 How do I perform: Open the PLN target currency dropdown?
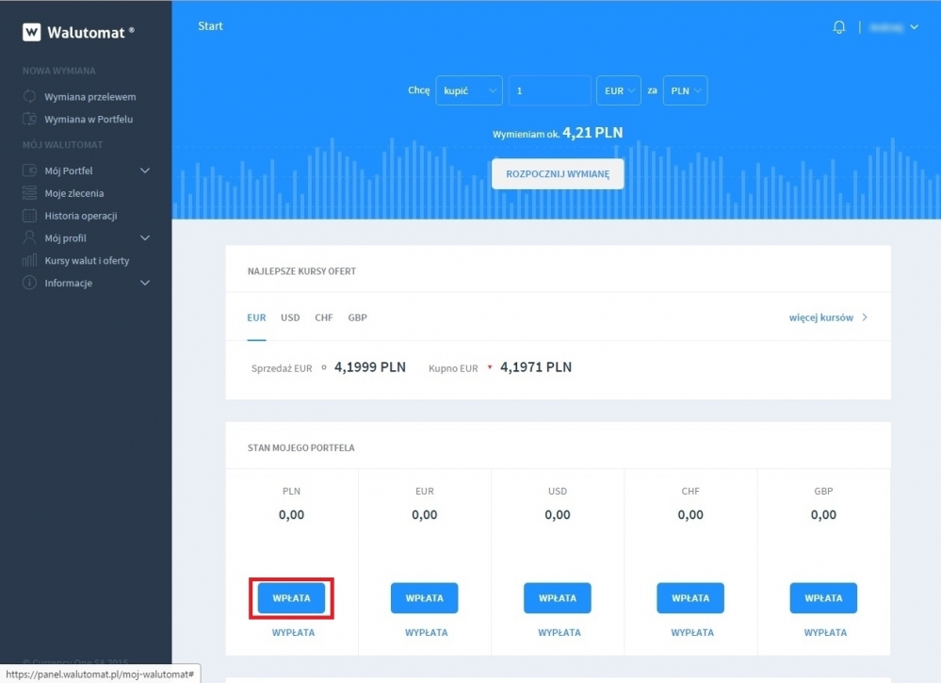(x=685, y=90)
